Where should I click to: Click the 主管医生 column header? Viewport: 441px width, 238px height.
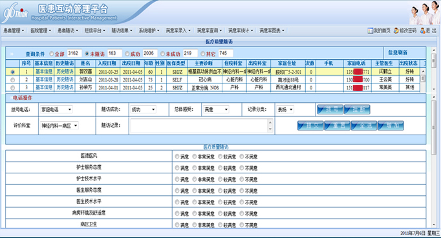pyautogui.click(x=385, y=63)
